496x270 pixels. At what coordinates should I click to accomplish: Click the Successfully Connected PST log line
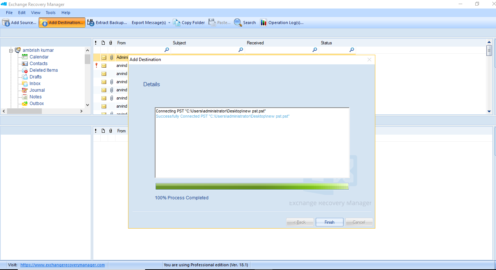(222, 116)
